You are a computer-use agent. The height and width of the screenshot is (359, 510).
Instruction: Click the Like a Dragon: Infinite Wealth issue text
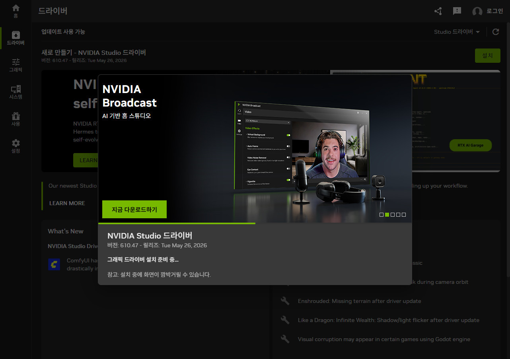coord(389,320)
